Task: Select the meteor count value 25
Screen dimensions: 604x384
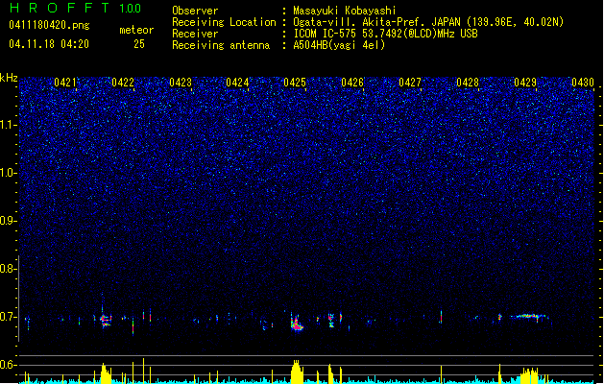Action: [x=139, y=44]
